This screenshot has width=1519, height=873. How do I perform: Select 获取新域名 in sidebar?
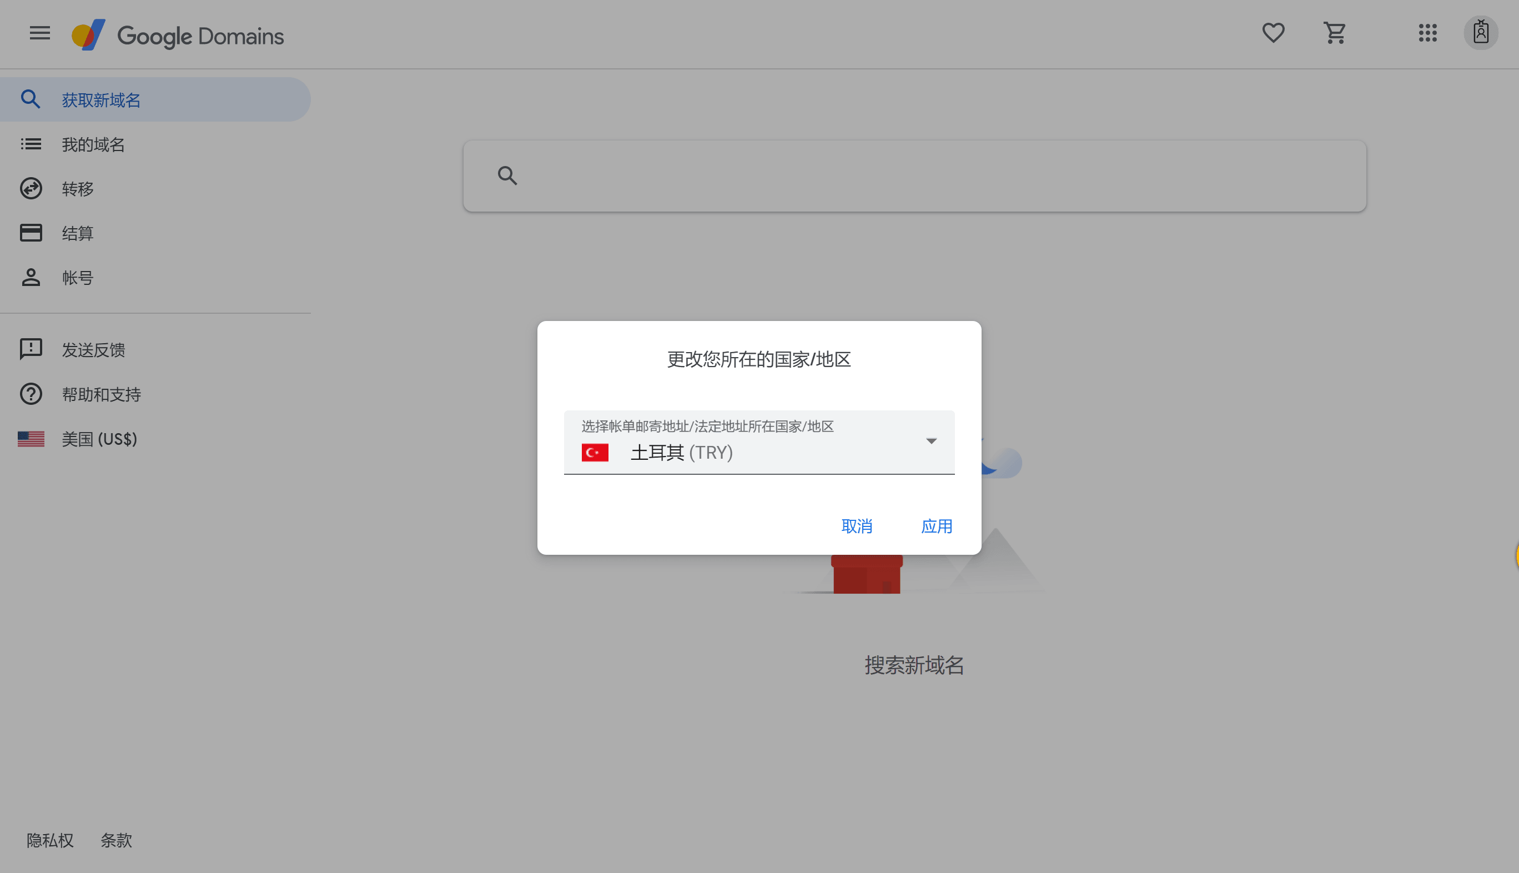pyautogui.click(x=155, y=99)
